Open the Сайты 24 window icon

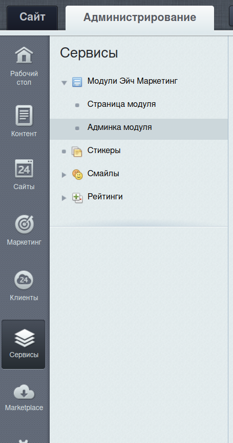(x=24, y=169)
